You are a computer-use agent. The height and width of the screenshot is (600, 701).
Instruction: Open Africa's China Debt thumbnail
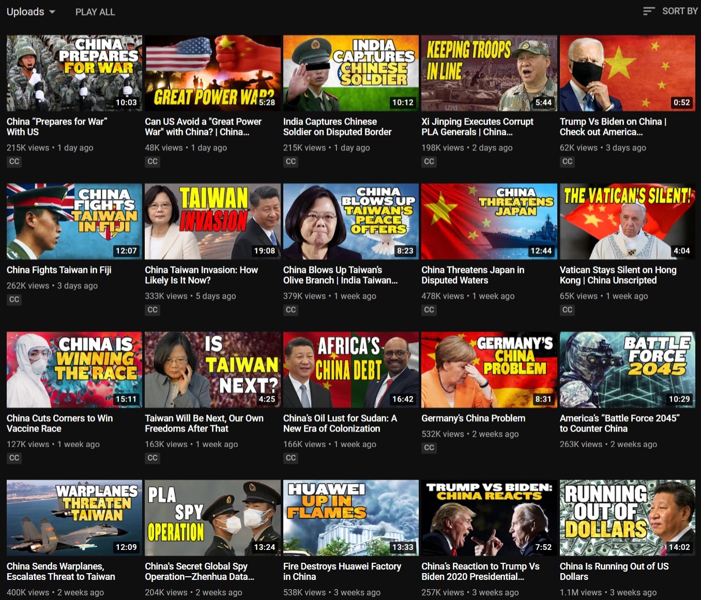pyautogui.click(x=351, y=370)
